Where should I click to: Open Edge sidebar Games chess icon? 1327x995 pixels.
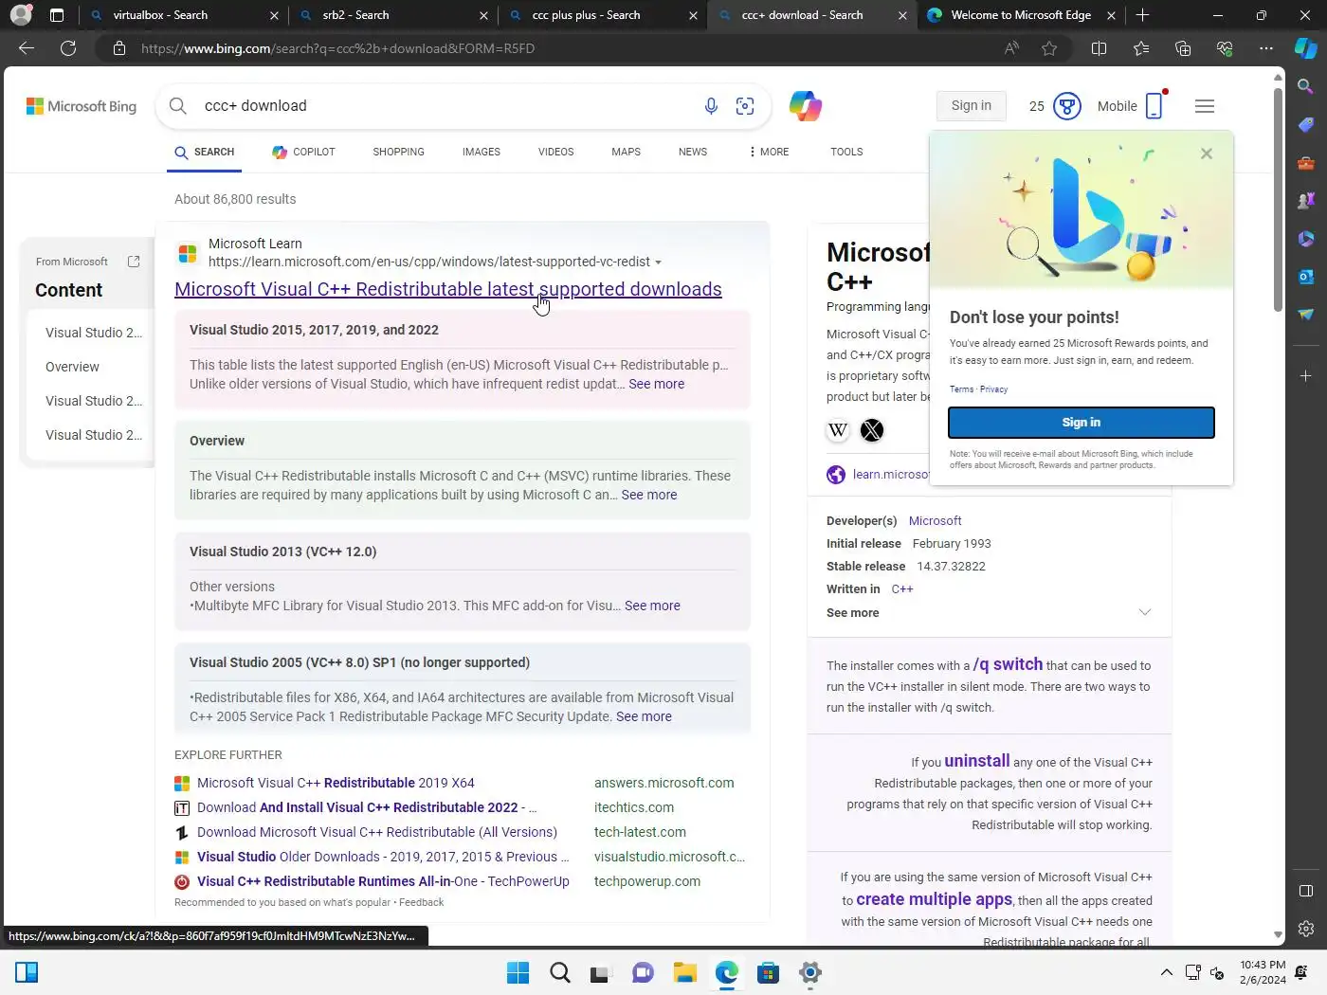click(1305, 201)
